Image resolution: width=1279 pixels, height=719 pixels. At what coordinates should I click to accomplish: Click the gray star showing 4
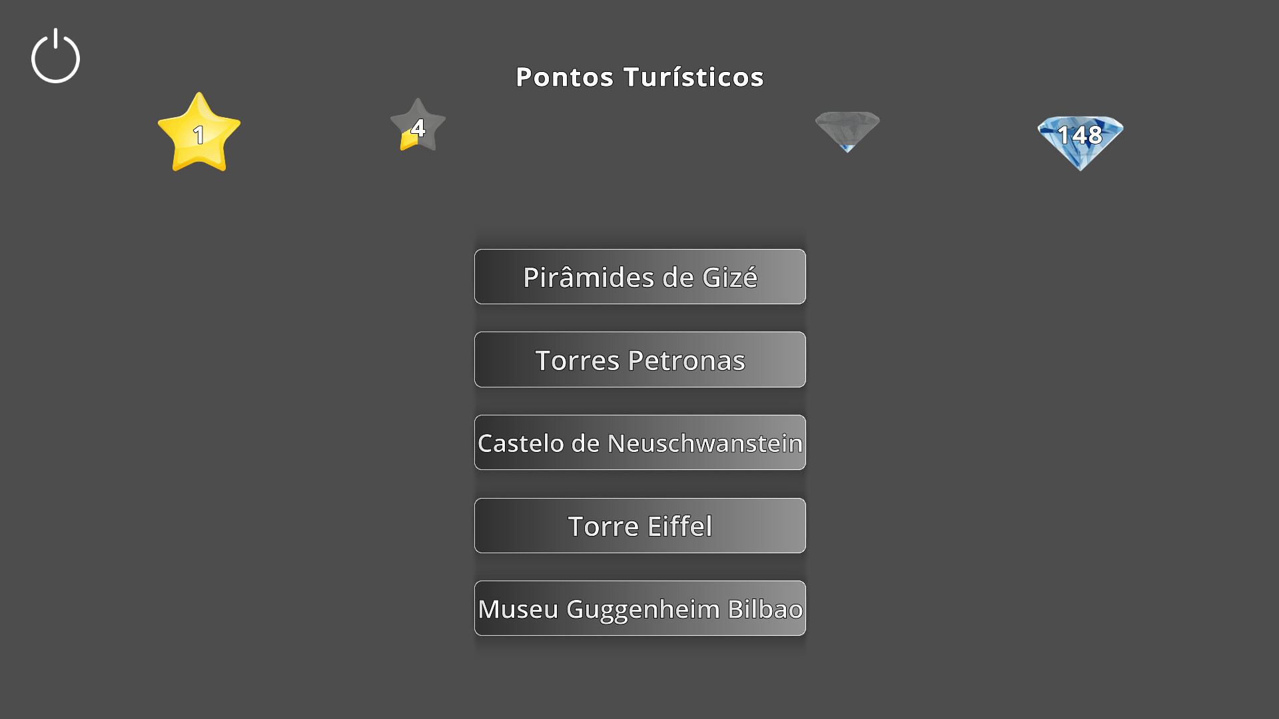418,125
